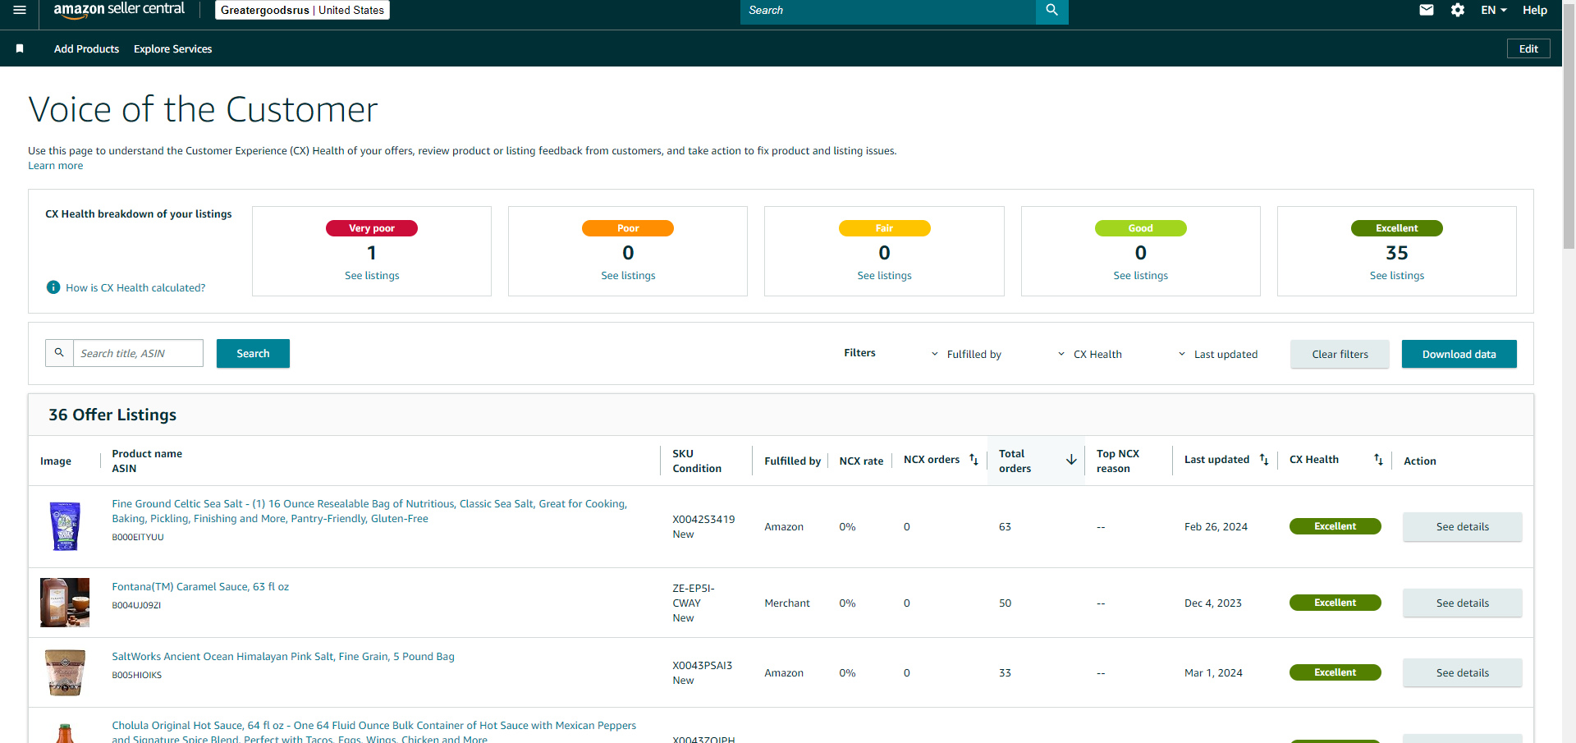Image resolution: width=1576 pixels, height=743 pixels.
Task: Sort by NCX orders arrows icon
Action: (x=974, y=460)
